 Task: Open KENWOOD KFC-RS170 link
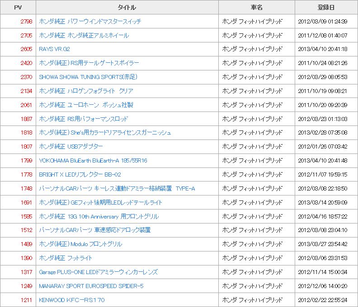coord(72,300)
